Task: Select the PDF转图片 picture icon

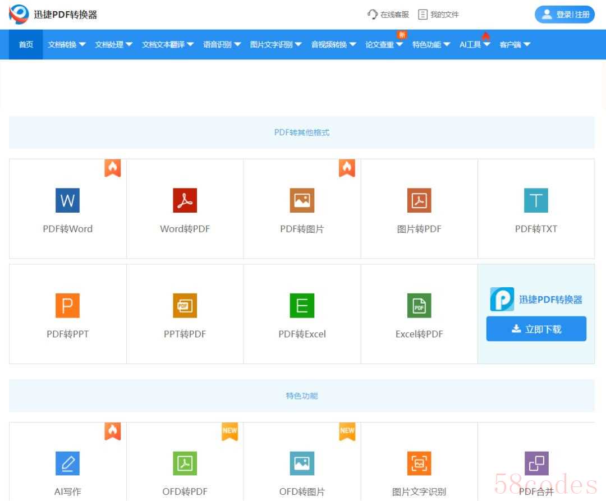Action: point(302,200)
